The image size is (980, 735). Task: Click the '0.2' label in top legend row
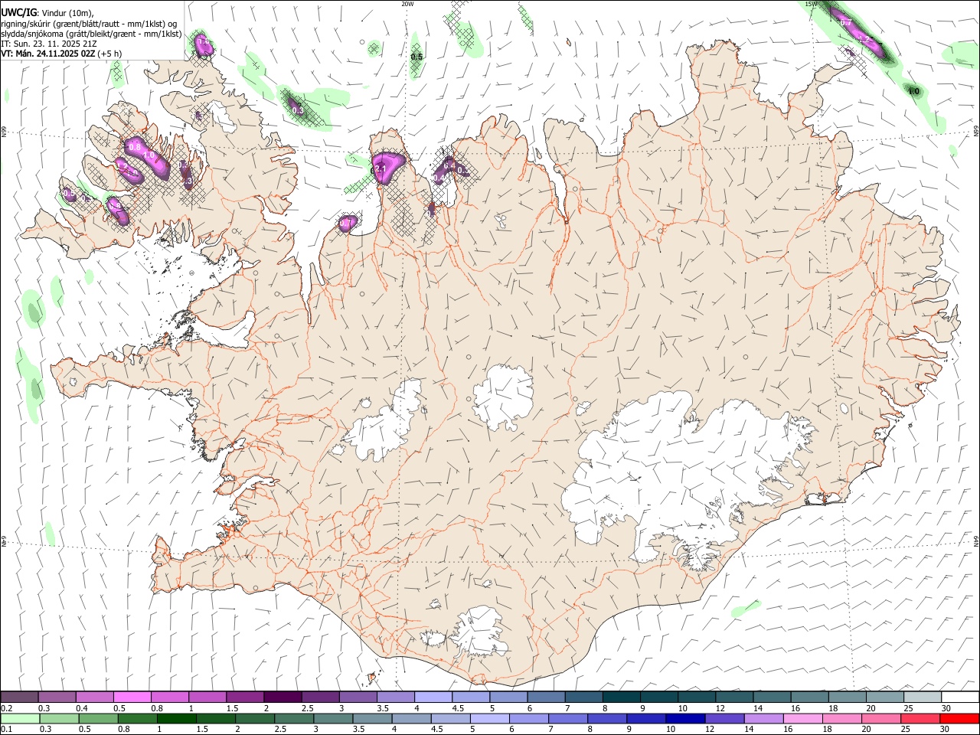click(6, 708)
